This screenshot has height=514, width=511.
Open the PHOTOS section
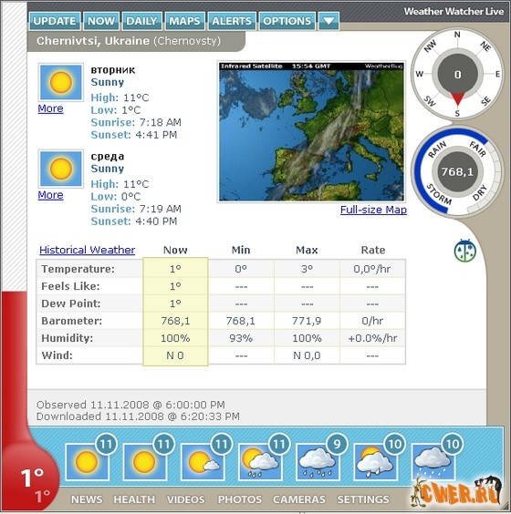(240, 499)
